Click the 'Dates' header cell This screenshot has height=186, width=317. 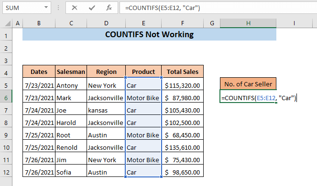39,72
